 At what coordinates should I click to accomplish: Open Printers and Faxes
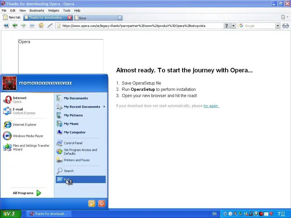tap(81, 160)
